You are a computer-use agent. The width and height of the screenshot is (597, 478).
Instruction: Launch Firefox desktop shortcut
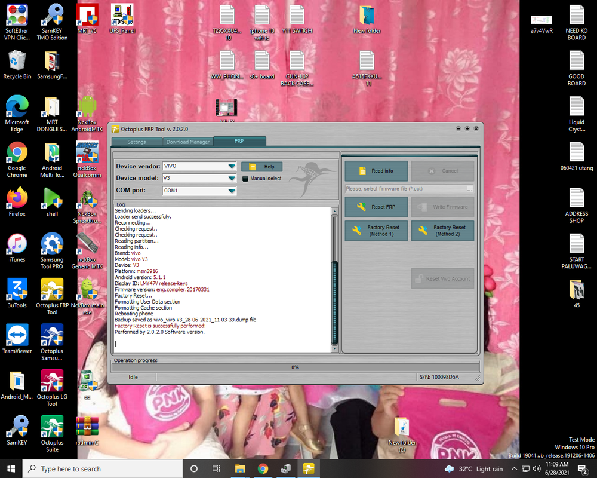point(17,201)
